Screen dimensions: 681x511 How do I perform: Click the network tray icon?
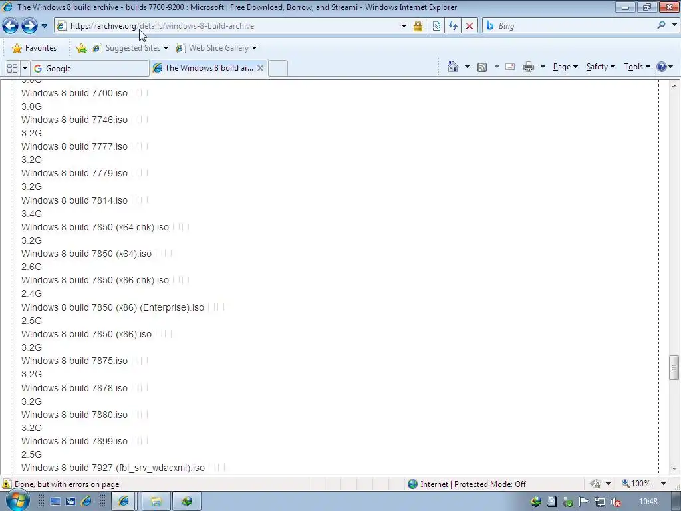click(600, 502)
